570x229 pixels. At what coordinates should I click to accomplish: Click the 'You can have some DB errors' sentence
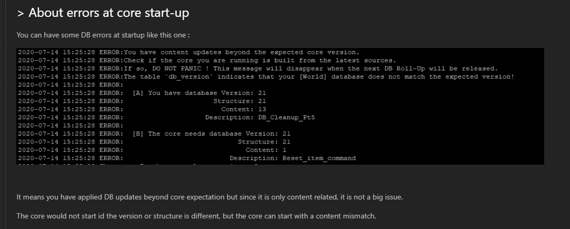tap(103, 35)
